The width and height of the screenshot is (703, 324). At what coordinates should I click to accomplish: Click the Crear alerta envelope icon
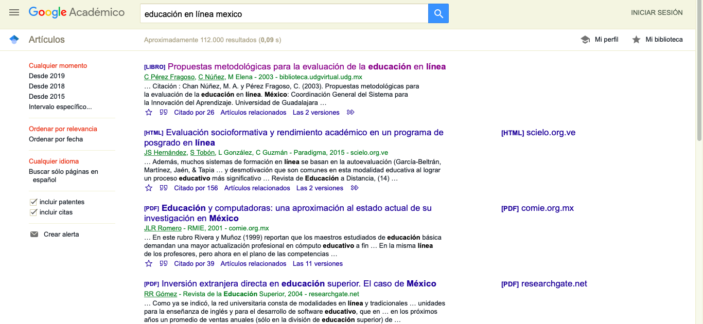point(34,235)
